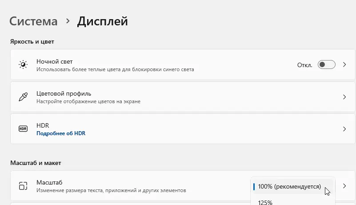
Task: Click the Масштаб setting label
Action: coord(49,182)
